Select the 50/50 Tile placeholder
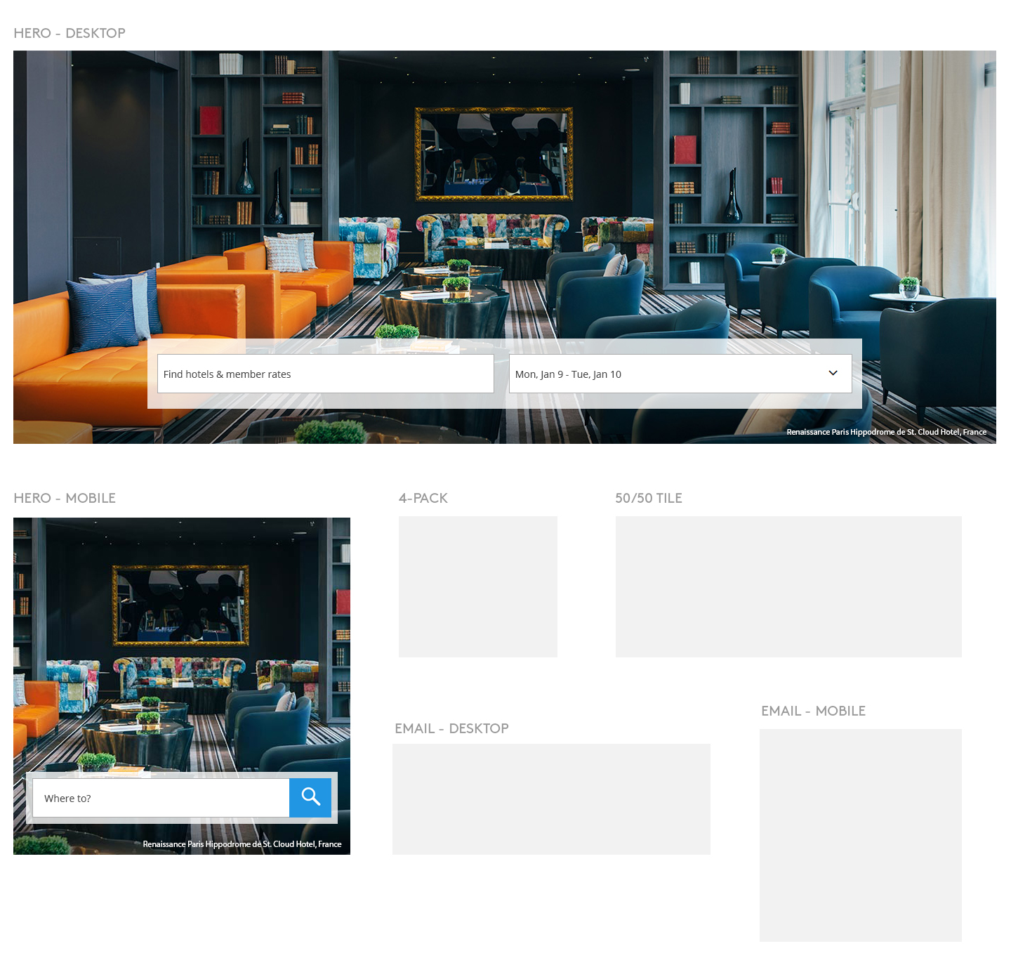 pyautogui.click(x=788, y=586)
